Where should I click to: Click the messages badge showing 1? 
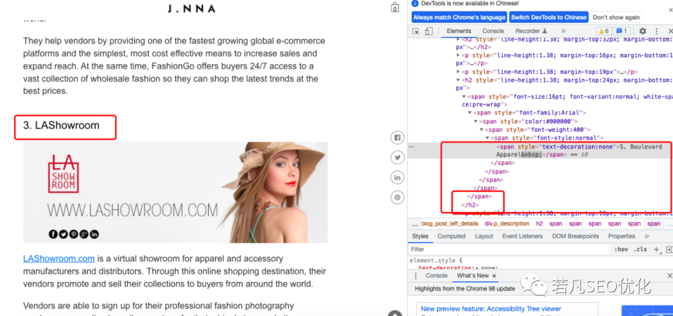621,31
